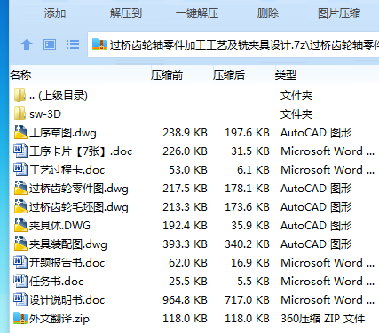Click the 图片压缩 toolbar button
This screenshot has height=333, width=379.
click(x=339, y=13)
